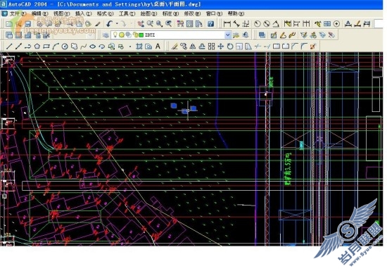The width and height of the screenshot is (387, 271).
Task: Select the Multiline Text A tool
Action: click(158, 46)
